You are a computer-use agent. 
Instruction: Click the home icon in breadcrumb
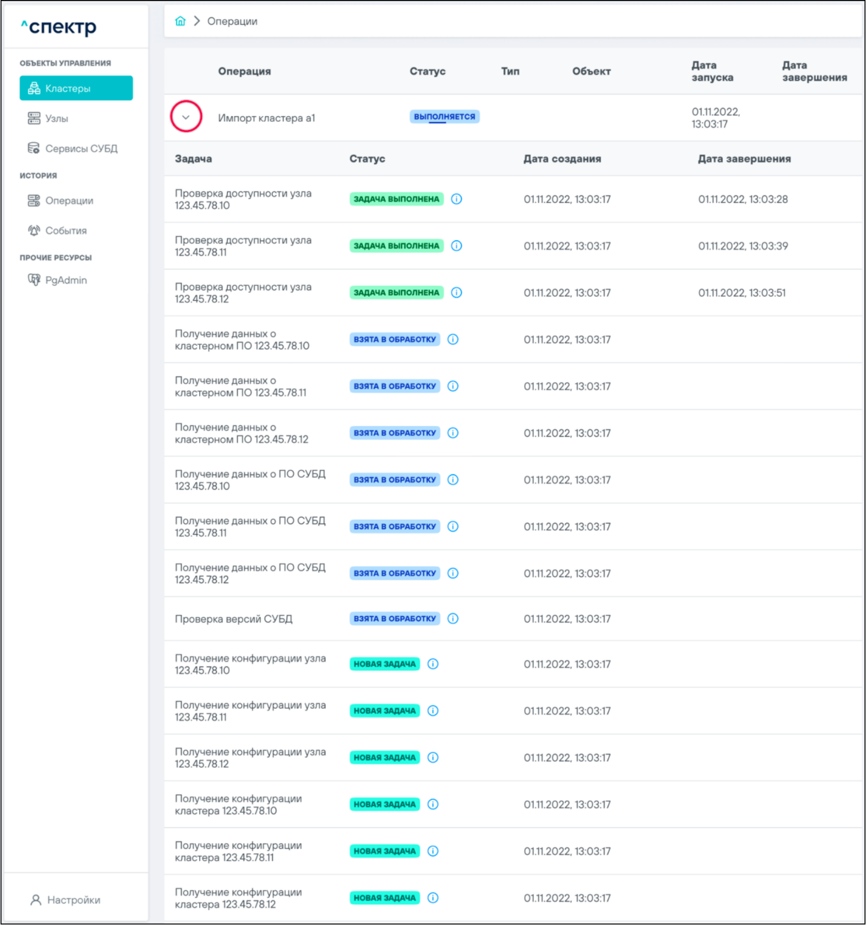[x=180, y=21]
